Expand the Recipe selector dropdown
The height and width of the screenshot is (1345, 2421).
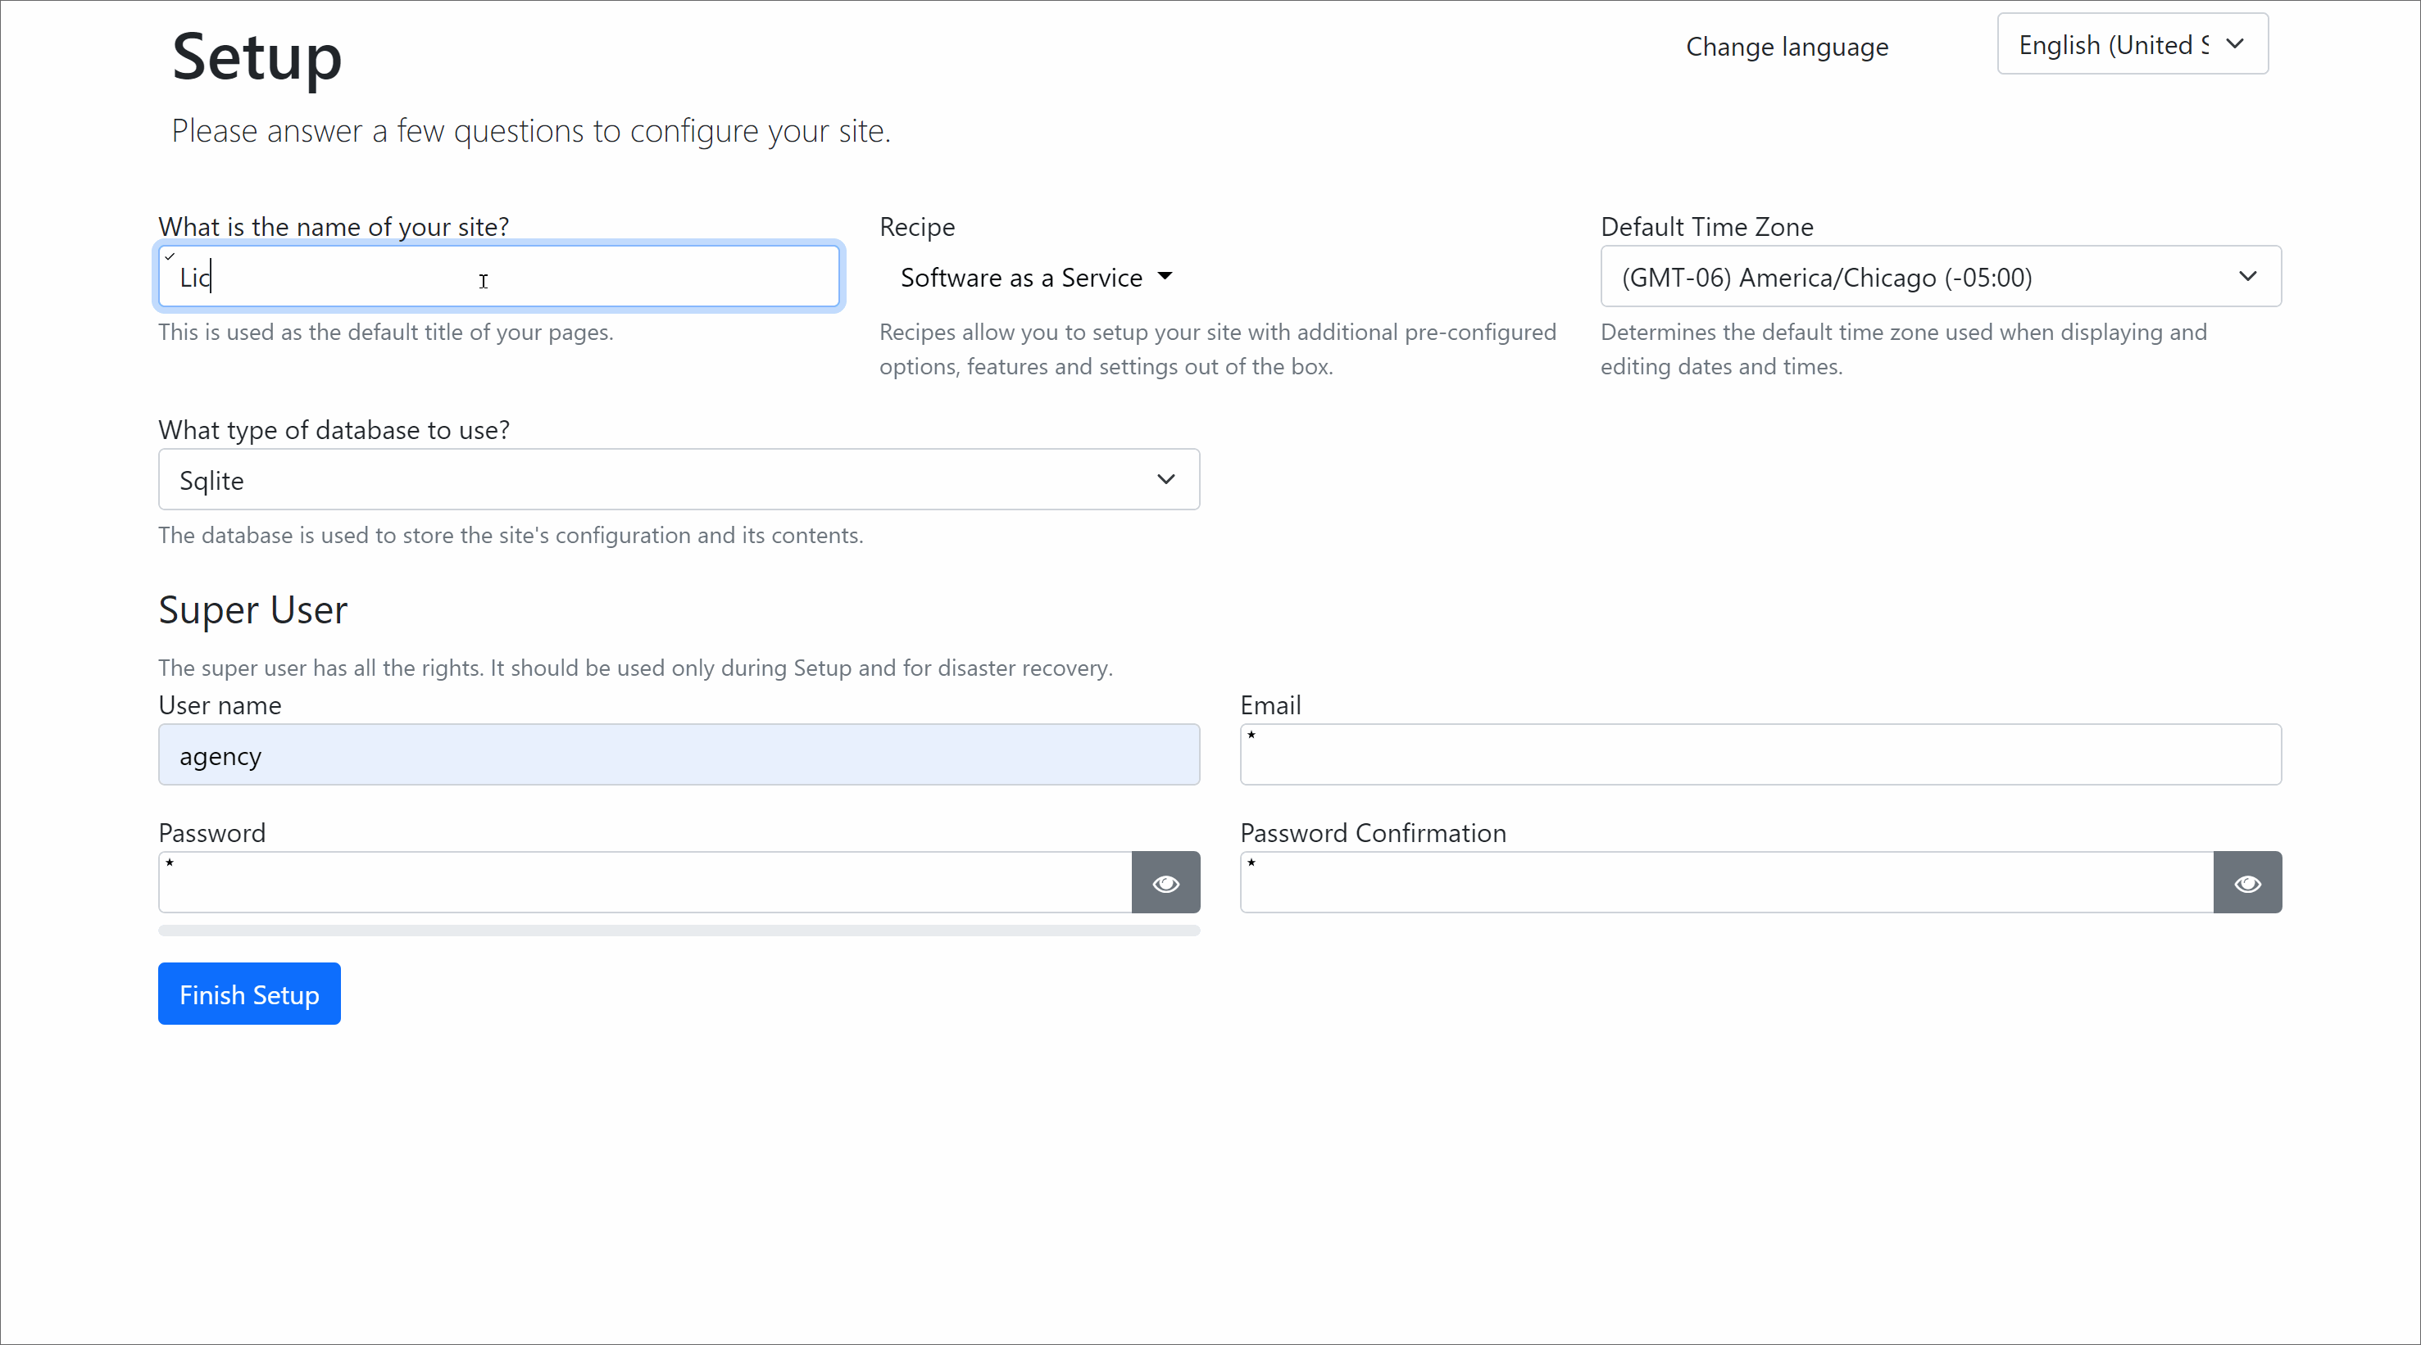[1034, 277]
